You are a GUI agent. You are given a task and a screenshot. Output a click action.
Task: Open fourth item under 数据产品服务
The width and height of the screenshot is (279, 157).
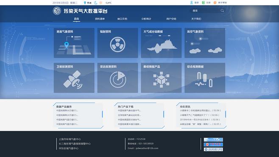point(67,124)
